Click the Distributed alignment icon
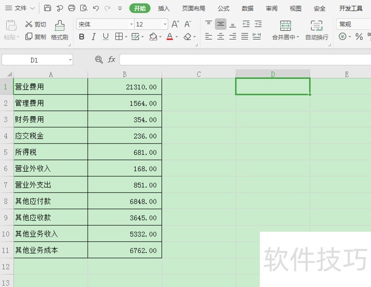371x287 pixels. (257, 37)
